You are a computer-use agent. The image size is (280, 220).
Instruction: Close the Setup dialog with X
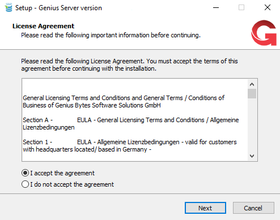[x=268, y=8]
